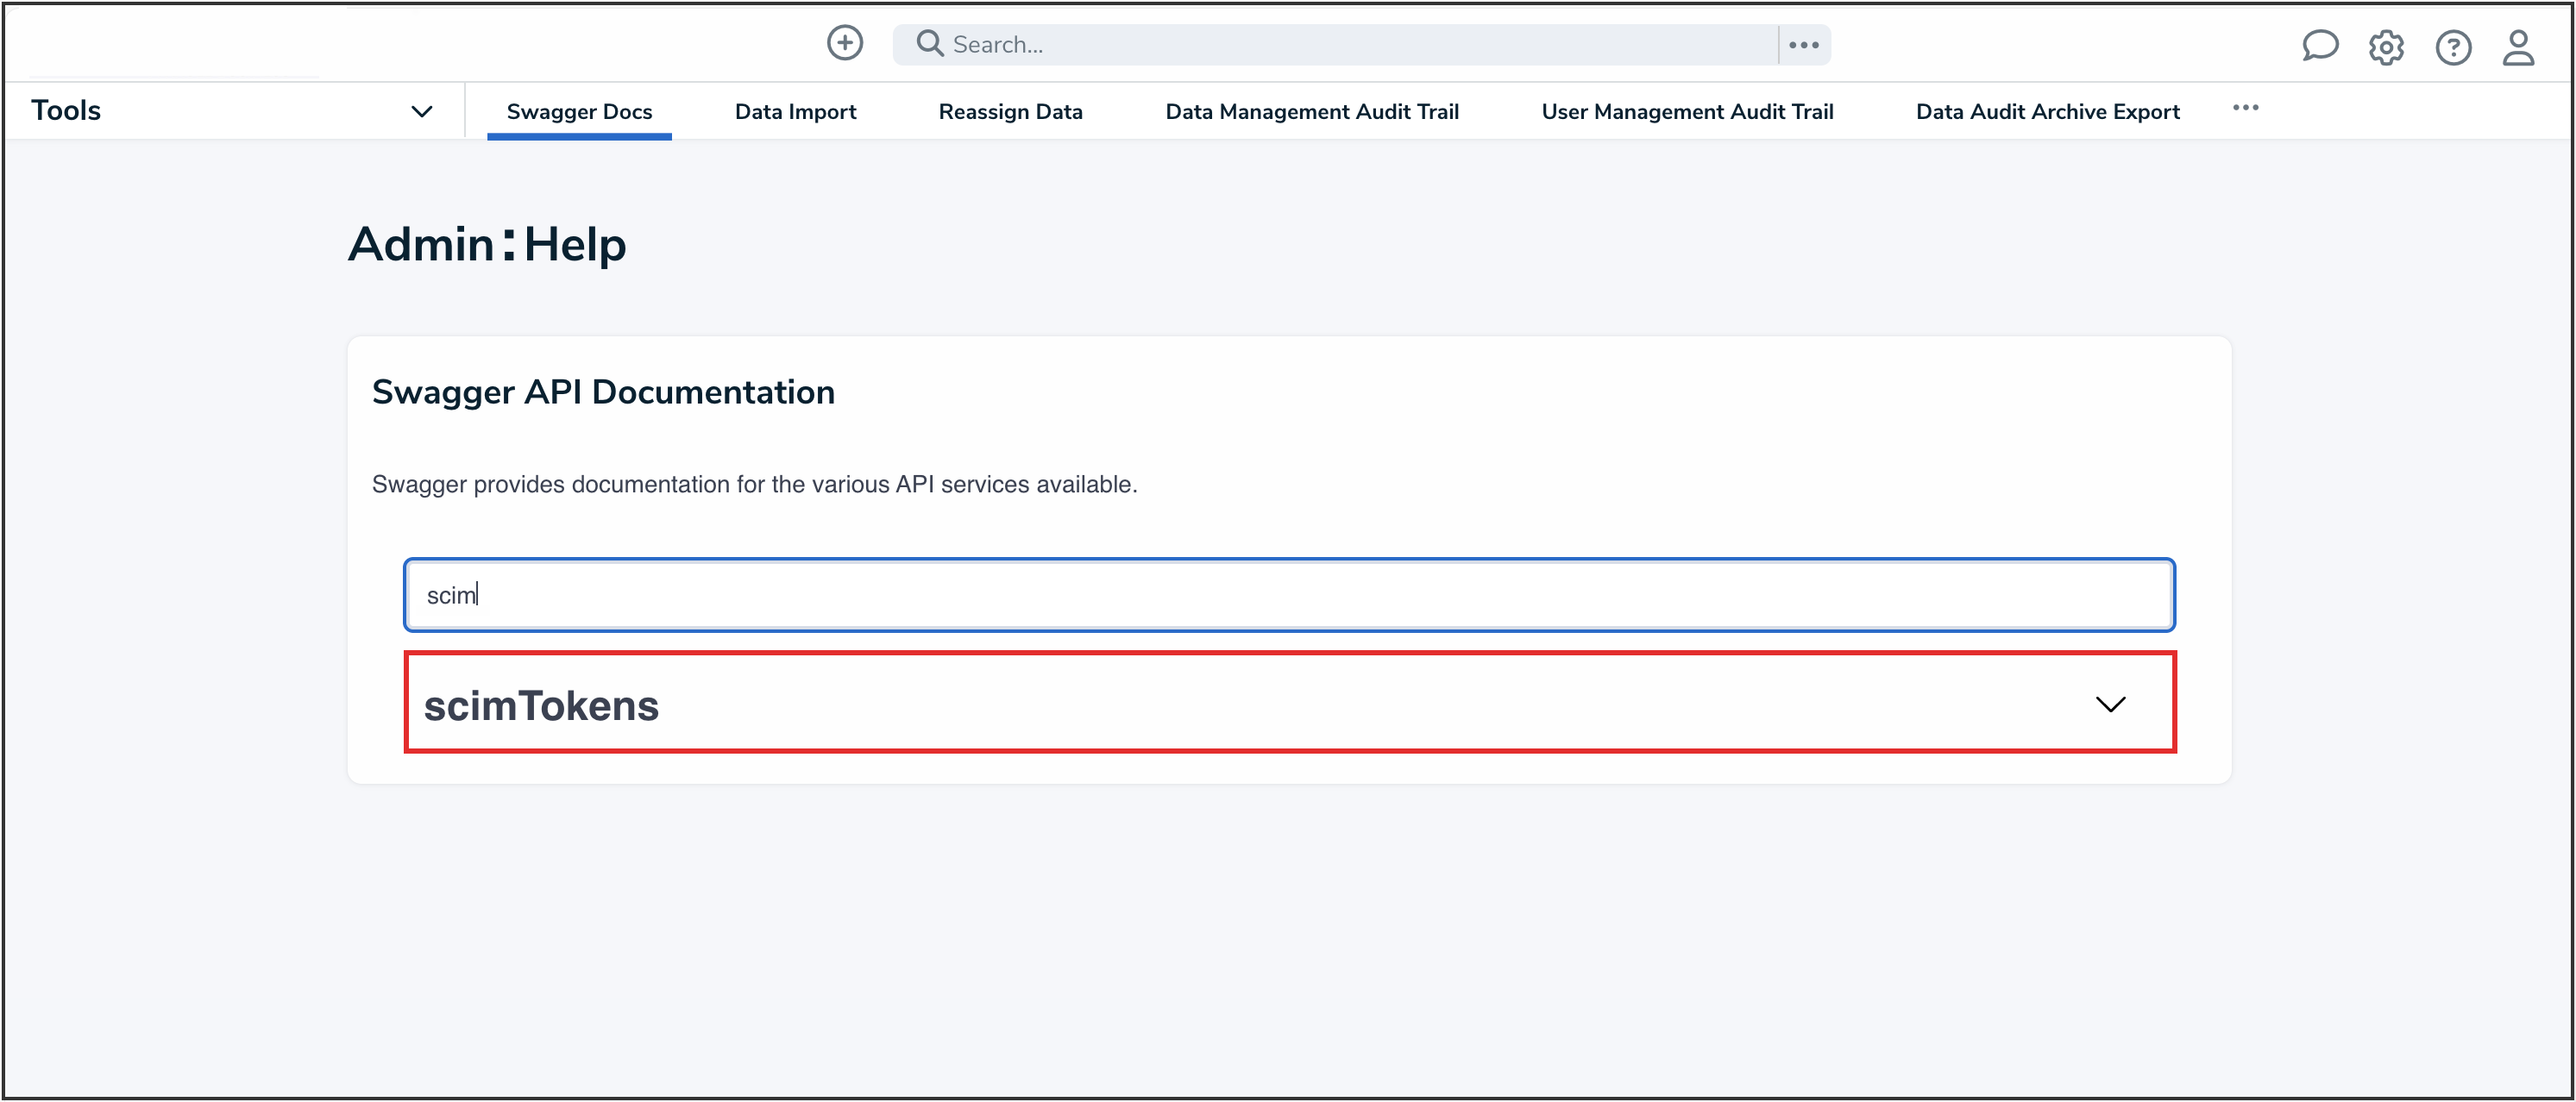Click the scimTokens heading text
Image resolution: width=2576 pixels, height=1102 pixels.
[541, 704]
